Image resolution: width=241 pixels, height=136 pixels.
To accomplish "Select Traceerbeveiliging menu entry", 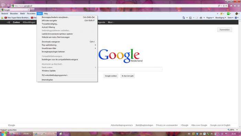I will (x=67, y=24).
